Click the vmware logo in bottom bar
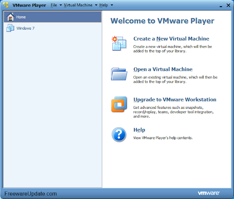The image size is (234, 199). (x=209, y=193)
